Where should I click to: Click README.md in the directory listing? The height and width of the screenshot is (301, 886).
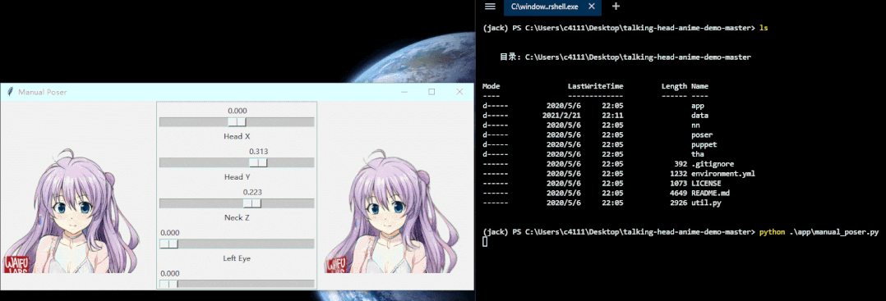click(707, 193)
